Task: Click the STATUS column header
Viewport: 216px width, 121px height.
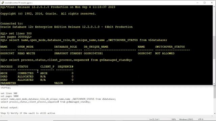Action: click(x=23, y=67)
